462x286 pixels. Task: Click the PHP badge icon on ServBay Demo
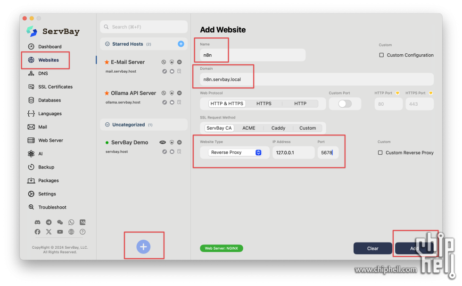[163, 143]
